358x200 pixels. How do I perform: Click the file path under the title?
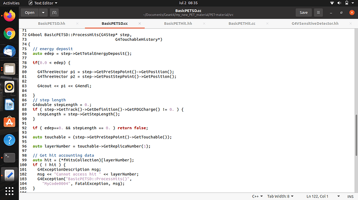[188, 15]
